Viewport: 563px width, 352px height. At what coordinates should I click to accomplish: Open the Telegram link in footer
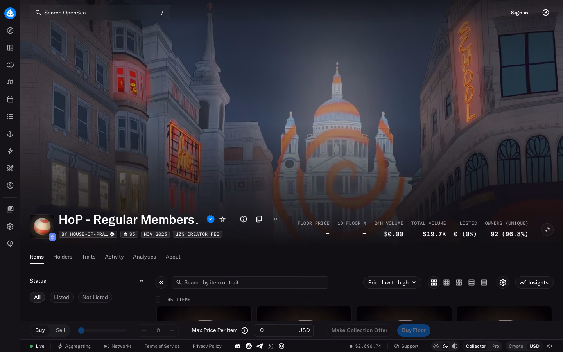(260, 346)
